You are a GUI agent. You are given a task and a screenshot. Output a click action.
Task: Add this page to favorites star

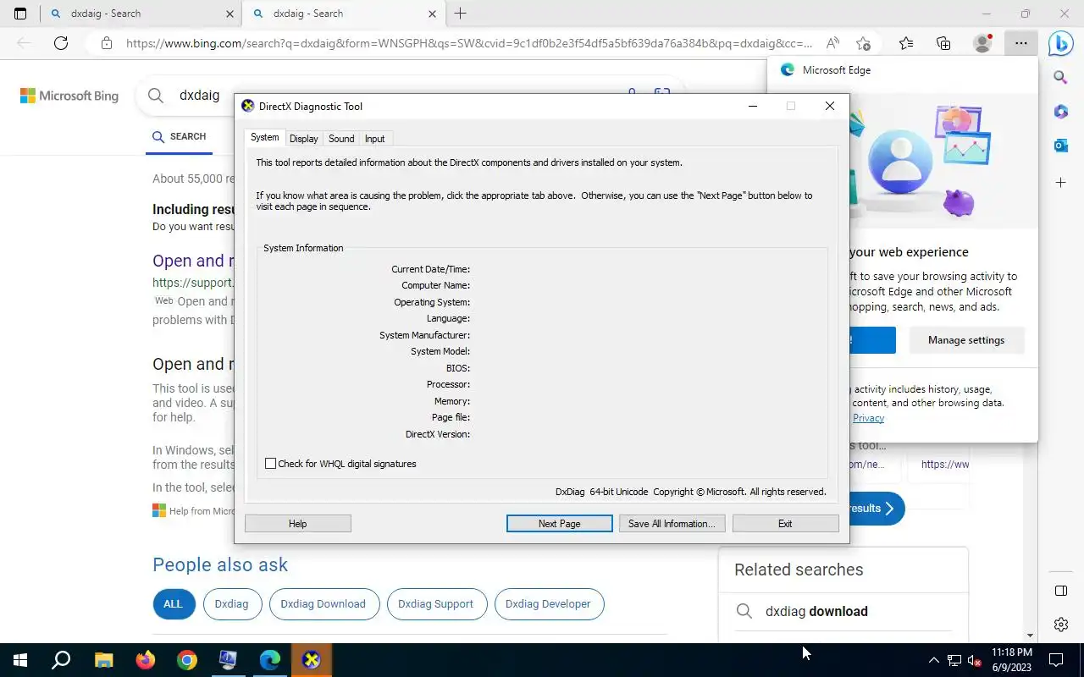tap(863, 43)
